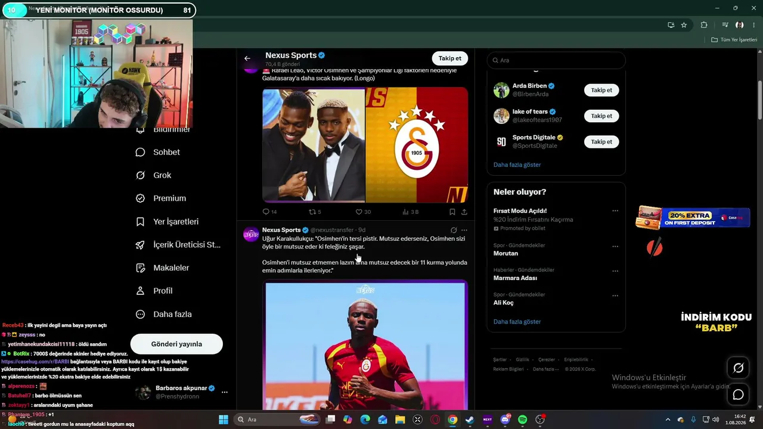763x429 pixels.
Task: Open Yer İşaretleri in the sidebar
Action: (167, 222)
